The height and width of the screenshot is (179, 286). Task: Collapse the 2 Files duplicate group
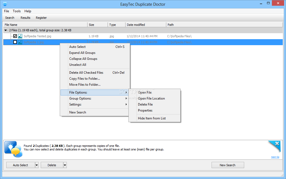[6, 30]
